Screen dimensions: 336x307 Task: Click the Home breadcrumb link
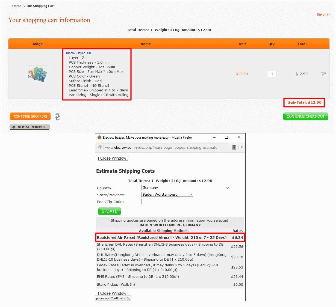point(17,6)
